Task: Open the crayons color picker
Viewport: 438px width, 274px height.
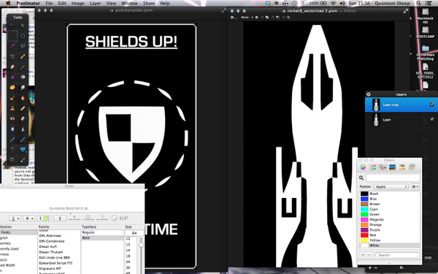Action: pos(402,167)
